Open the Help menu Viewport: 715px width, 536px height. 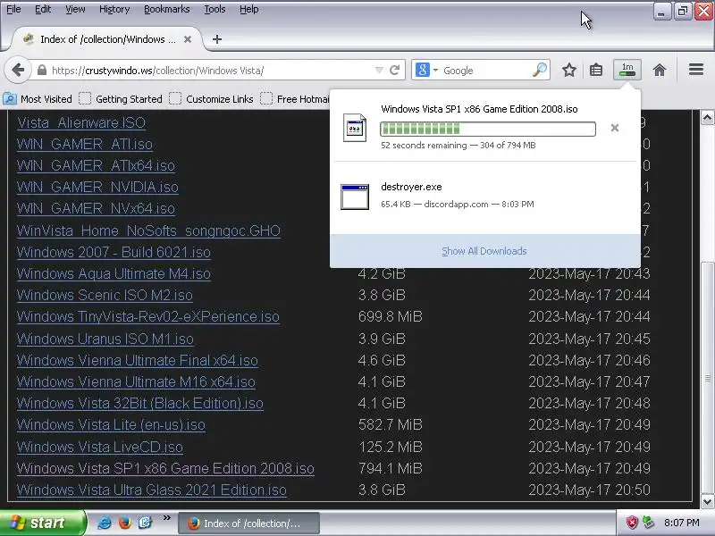(x=249, y=9)
